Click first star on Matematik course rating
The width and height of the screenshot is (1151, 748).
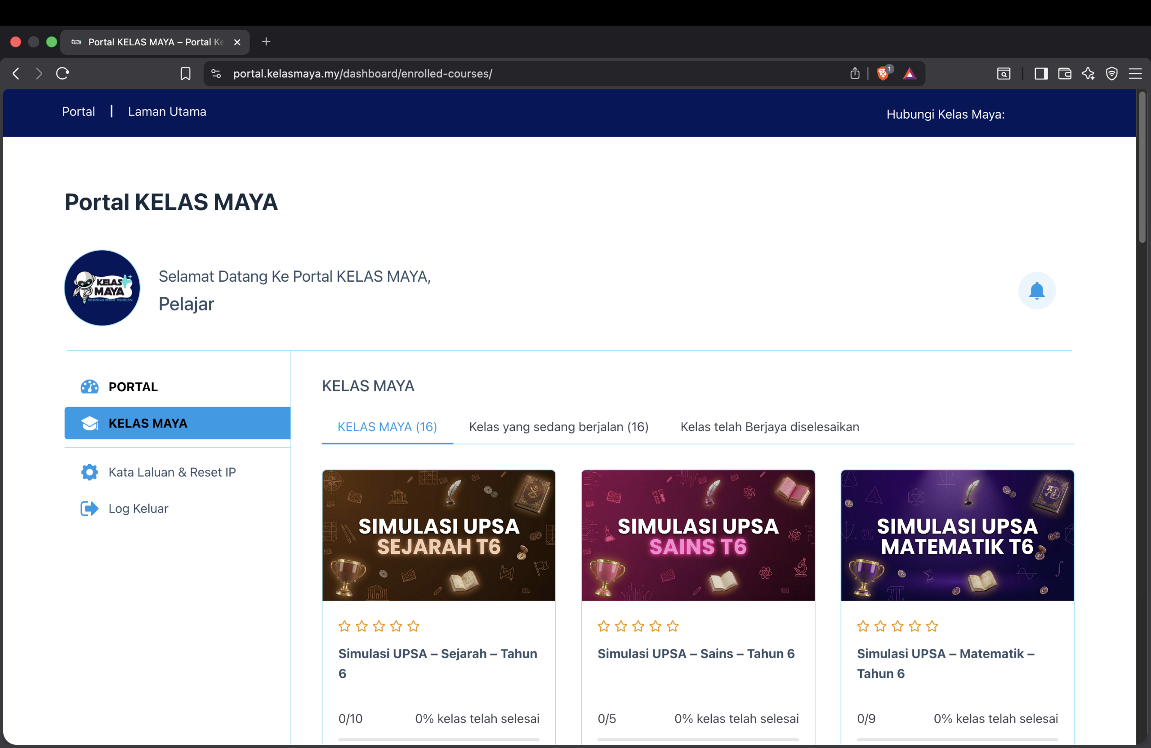tap(863, 626)
